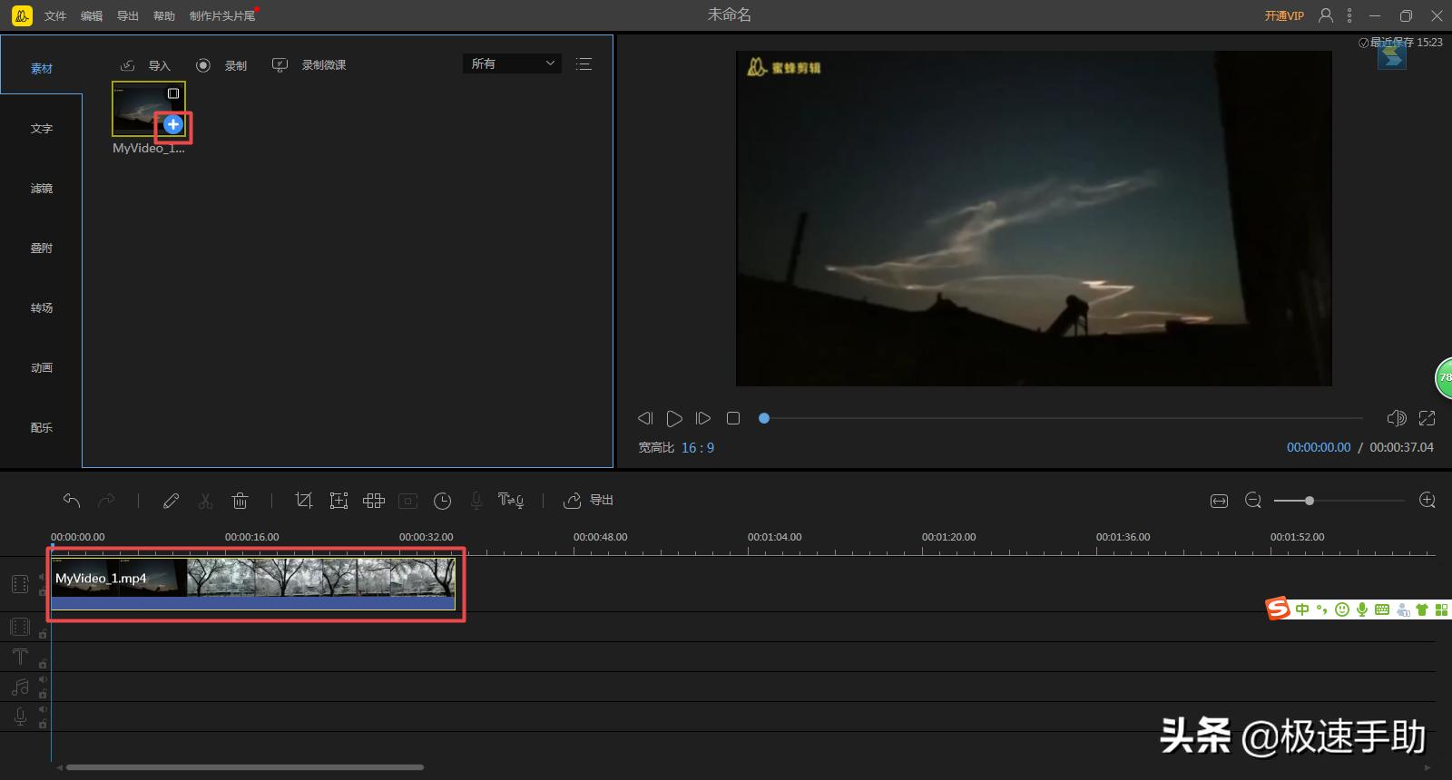Switch to the 滤镜 tab in sidebar
Image resolution: width=1452 pixels, height=780 pixels.
pyautogui.click(x=42, y=189)
